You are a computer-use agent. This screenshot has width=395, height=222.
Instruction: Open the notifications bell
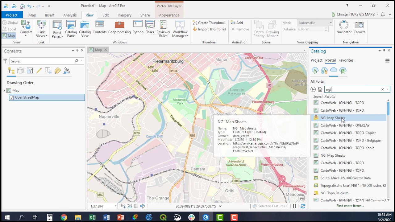pyautogui.click(x=383, y=14)
